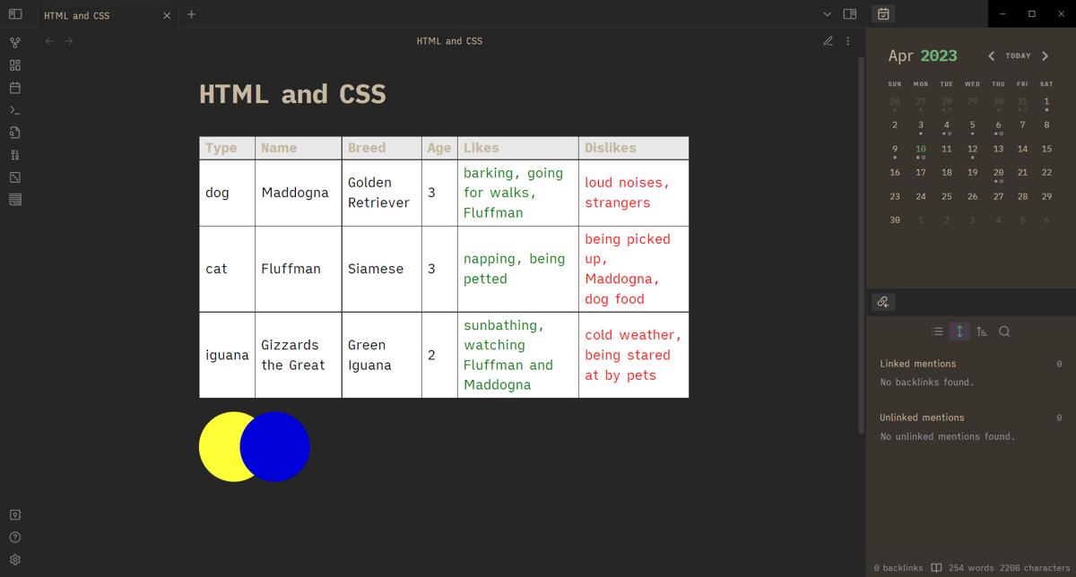The height and width of the screenshot is (577, 1076).
Task: Open the tab list dropdown chevron
Action: click(827, 14)
